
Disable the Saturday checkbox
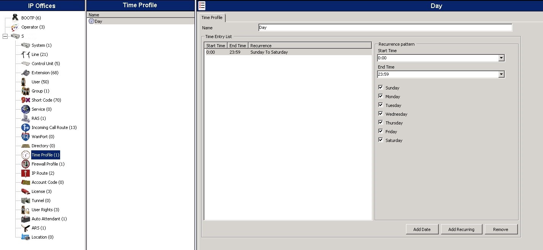[381, 140]
